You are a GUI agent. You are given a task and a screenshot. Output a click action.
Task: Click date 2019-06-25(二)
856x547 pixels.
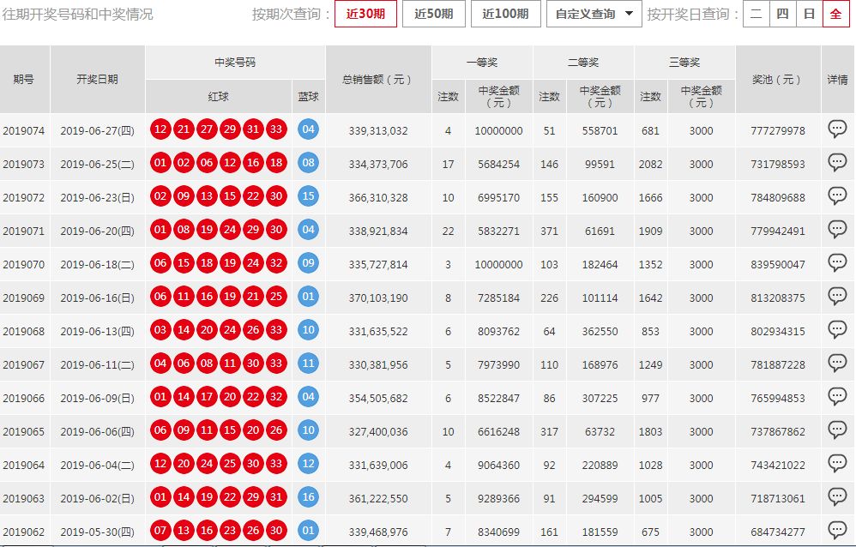click(97, 165)
